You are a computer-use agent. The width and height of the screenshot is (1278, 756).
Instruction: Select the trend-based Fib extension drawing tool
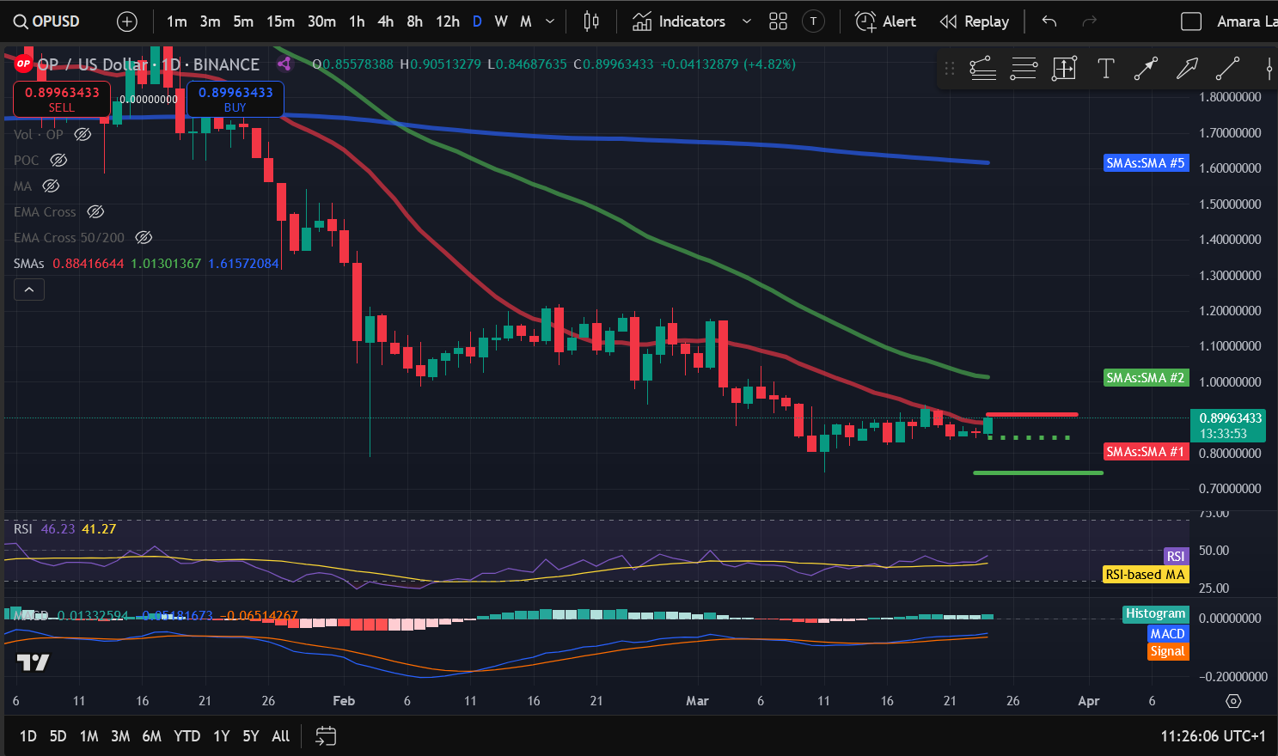point(982,68)
